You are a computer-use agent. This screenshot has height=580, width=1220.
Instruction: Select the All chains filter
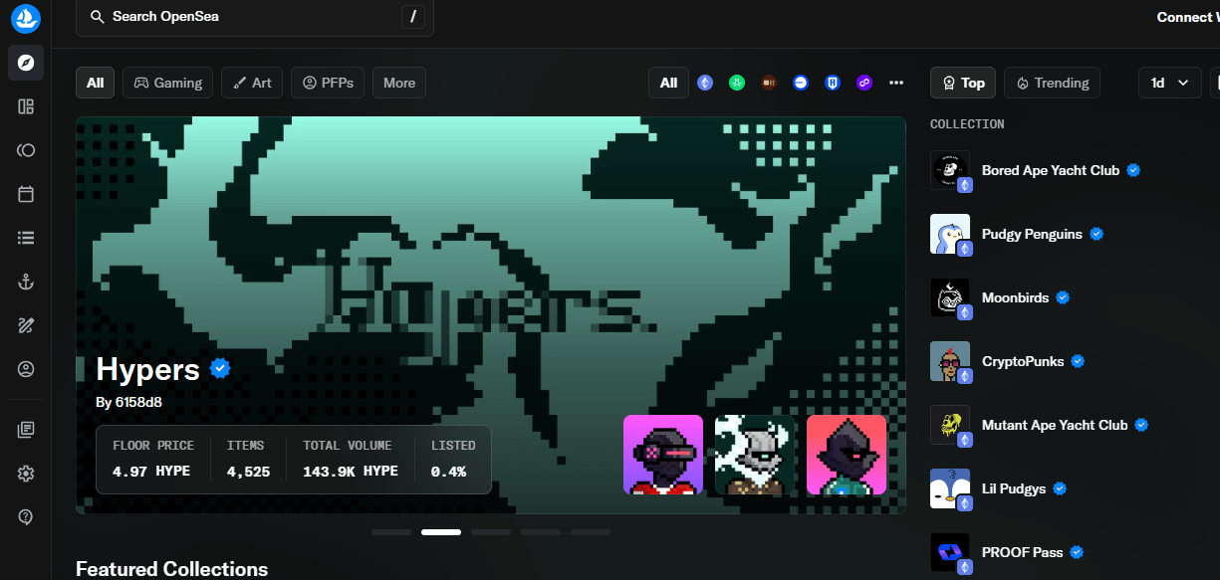(668, 83)
